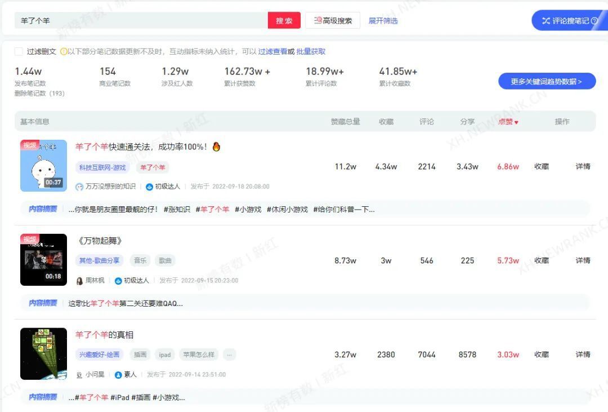Enable the 过滤删文 checkbox
608x412 pixels.
[19, 51]
